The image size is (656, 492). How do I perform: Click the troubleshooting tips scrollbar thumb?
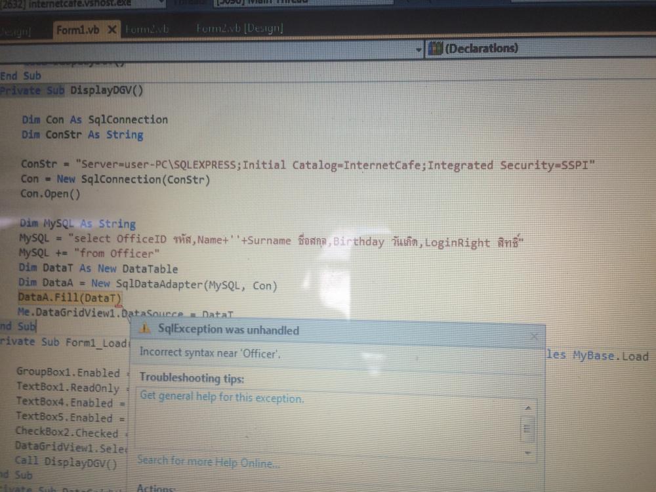pos(527,428)
